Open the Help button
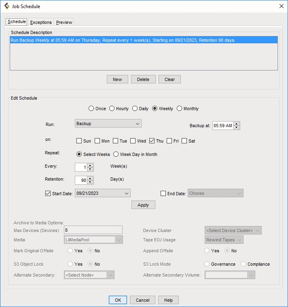This screenshot has width=288, height=307. click(x=168, y=300)
